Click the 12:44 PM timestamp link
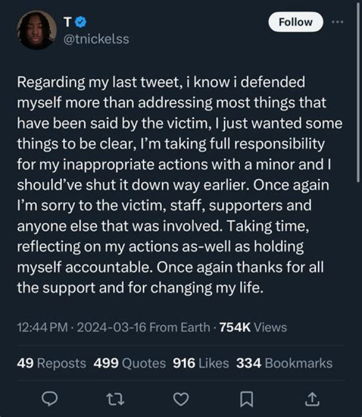Image resolution: width=362 pixels, height=417 pixels. tap(42, 328)
